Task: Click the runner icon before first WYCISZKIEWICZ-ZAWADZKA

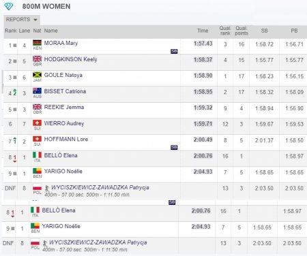Action: (47, 188)
